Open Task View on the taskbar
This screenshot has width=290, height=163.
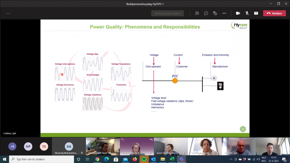(x=87, y=159)
